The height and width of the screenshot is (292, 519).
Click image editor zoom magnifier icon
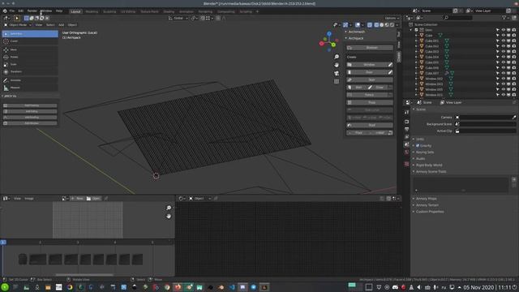click(x=169, y=208)
